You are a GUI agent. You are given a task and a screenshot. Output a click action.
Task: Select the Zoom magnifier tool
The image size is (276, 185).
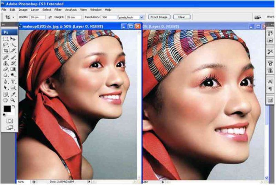pos(13,100)
